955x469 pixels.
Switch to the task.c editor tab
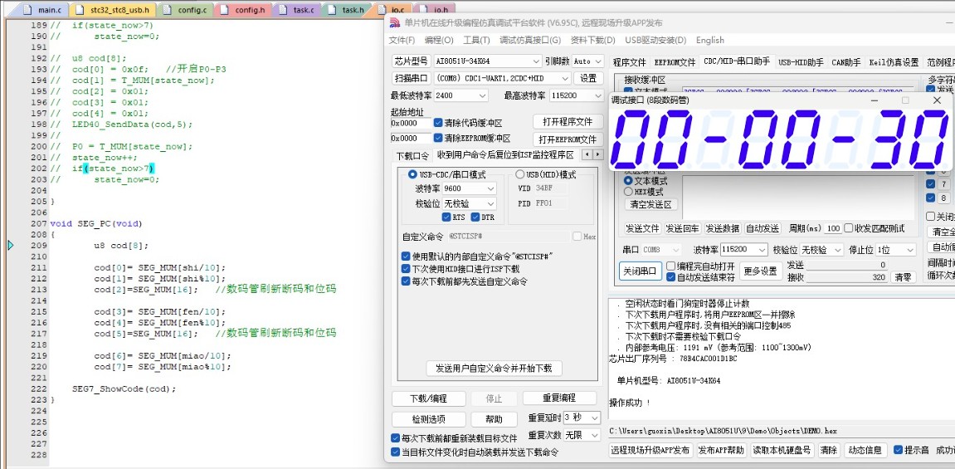coord(297,10)
